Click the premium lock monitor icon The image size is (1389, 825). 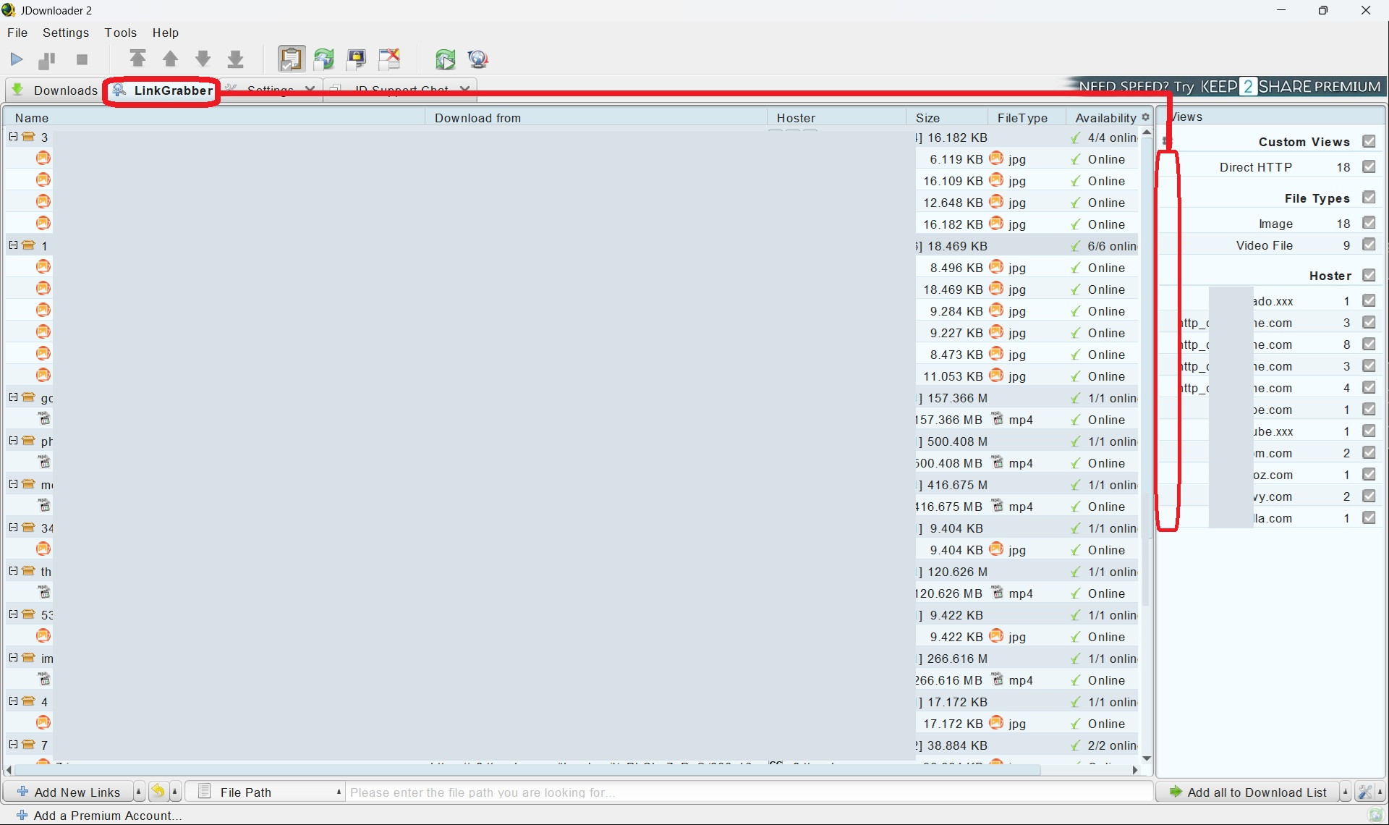coord(357,59)
